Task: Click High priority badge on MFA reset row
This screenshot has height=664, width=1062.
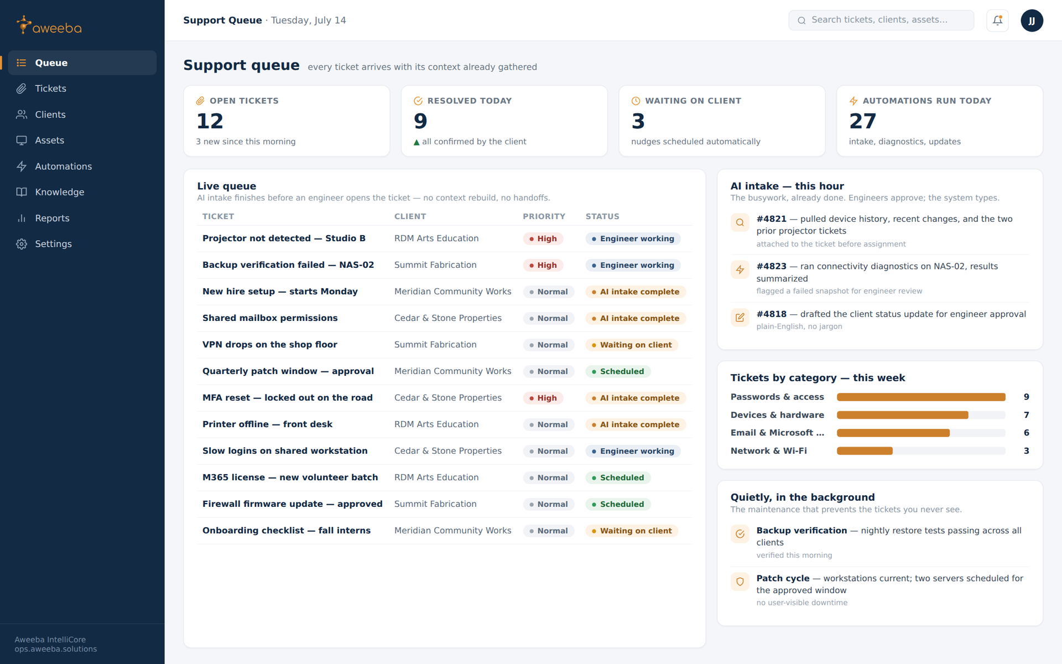Action: pyautogui.click(x=543, y=398)
